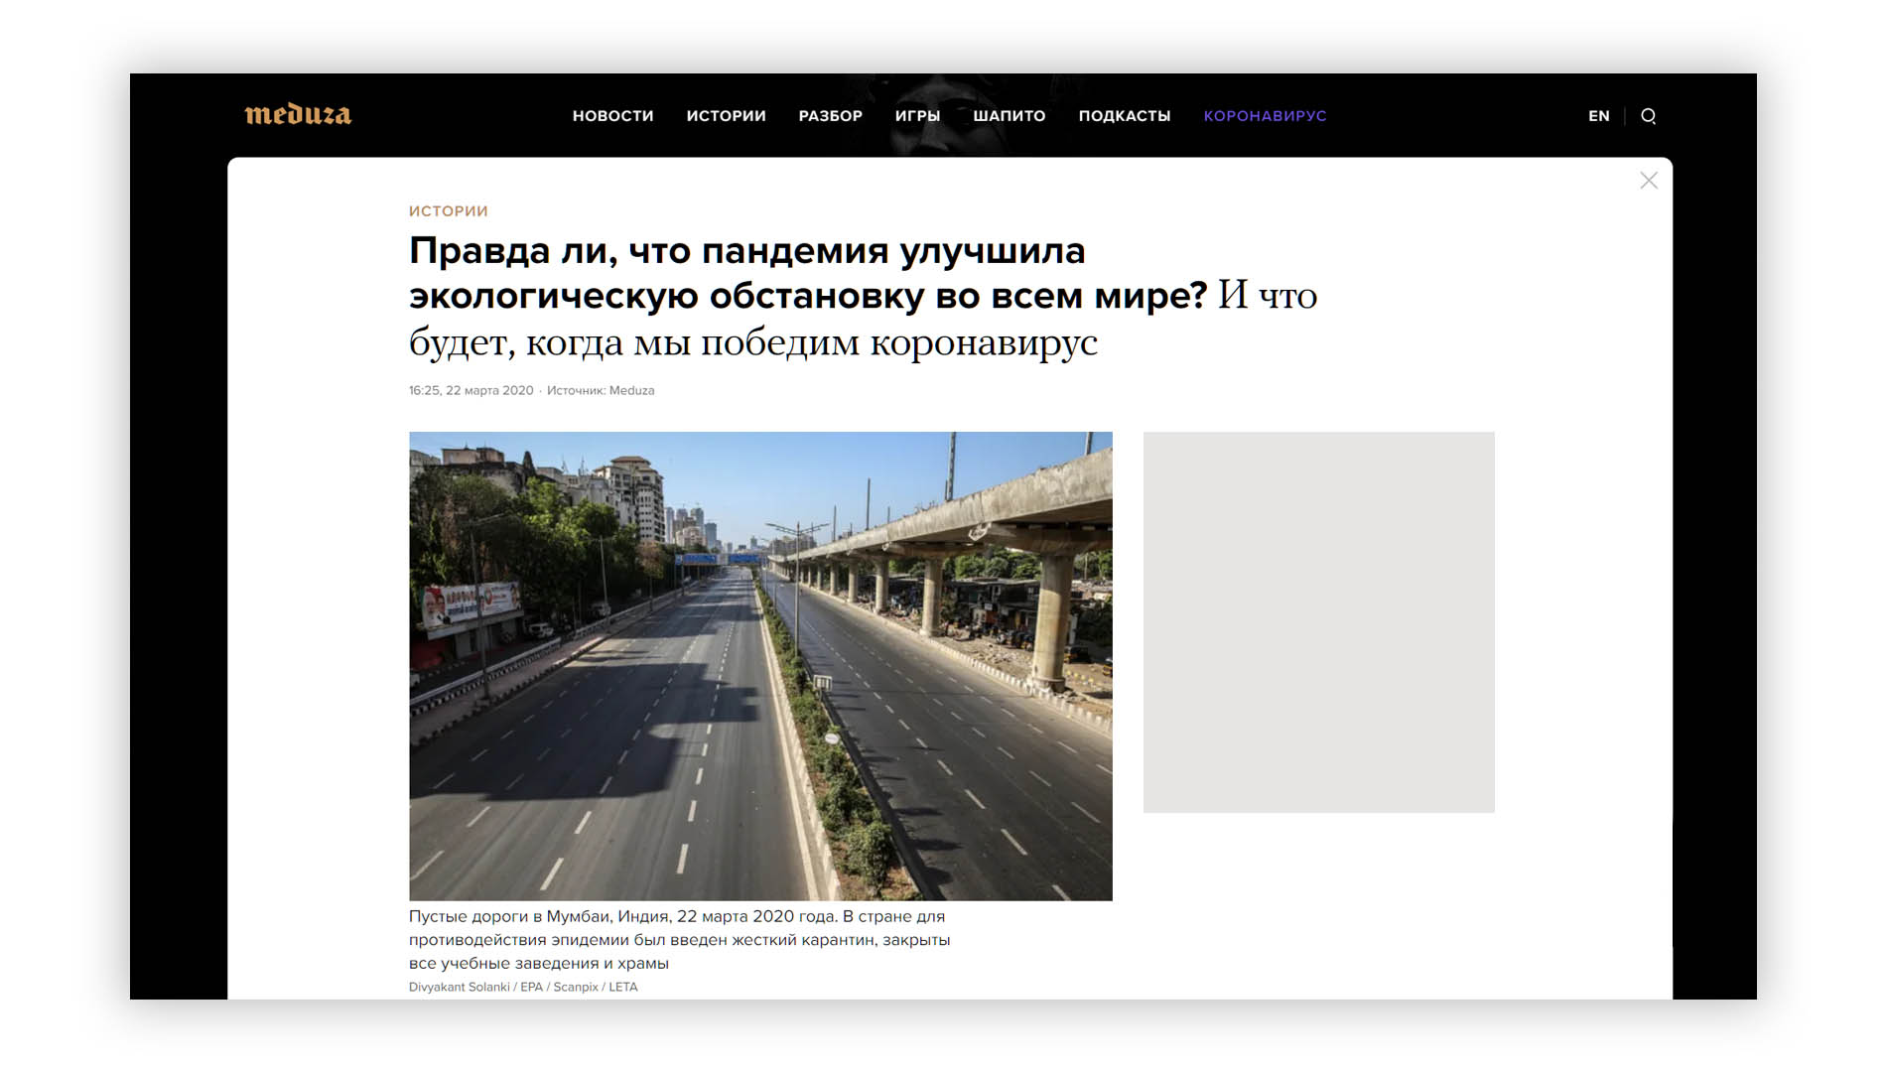The width and height of the screenshot is (1885, 1072).
Task: Click the subtitle text 'будет, когда мы победим коронавирус'
Action: point(752,343)
